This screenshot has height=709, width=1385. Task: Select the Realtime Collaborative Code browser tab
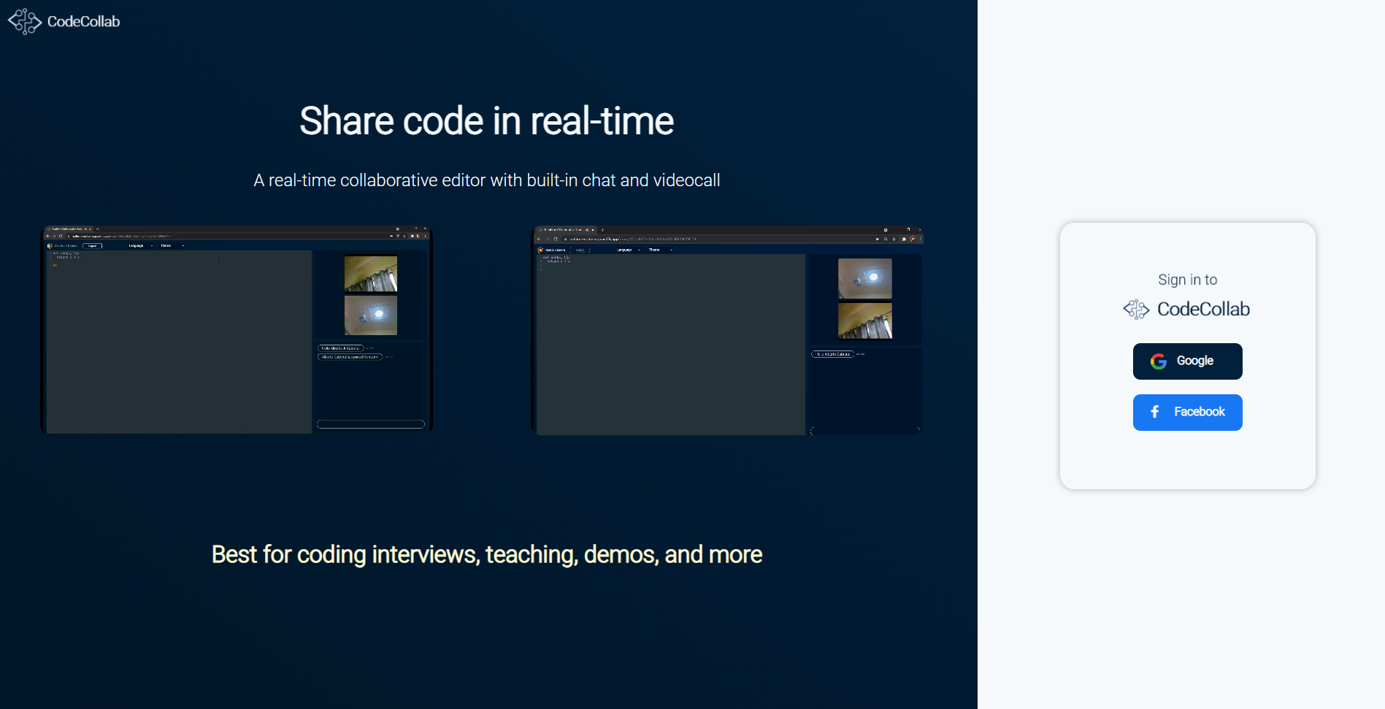564,229
